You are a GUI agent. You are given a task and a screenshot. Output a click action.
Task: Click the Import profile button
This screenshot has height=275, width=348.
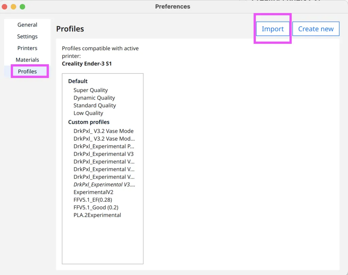tap(273, 29)
